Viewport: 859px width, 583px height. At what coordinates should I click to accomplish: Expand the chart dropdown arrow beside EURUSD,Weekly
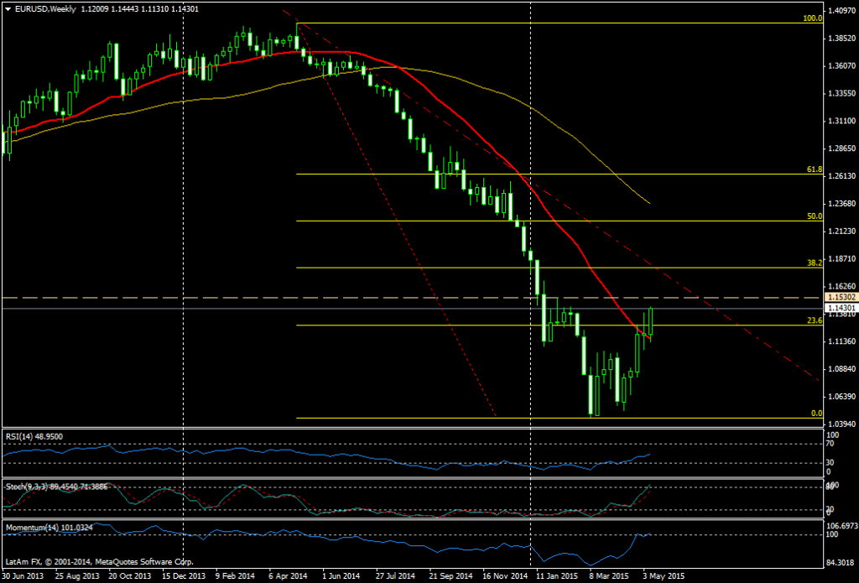(x=6, y=8)
